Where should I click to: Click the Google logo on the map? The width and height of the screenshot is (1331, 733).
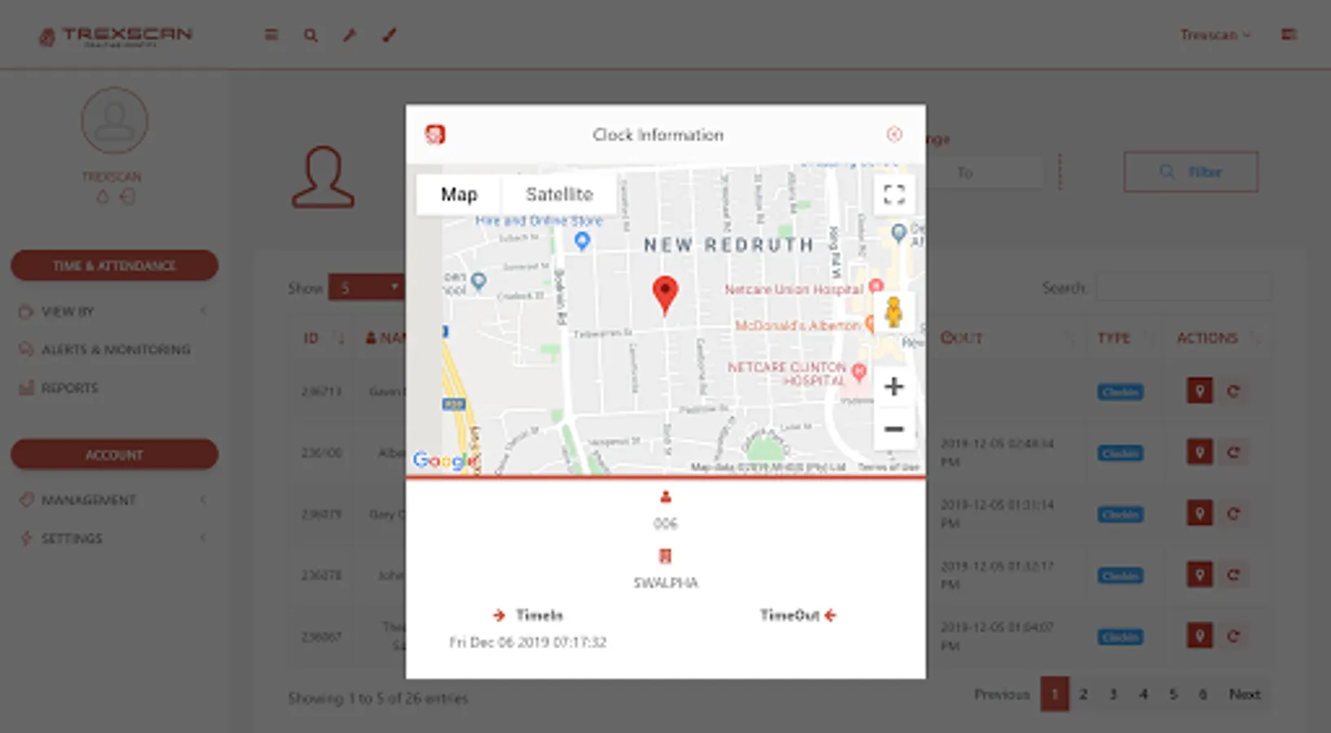tap(444, 460)
